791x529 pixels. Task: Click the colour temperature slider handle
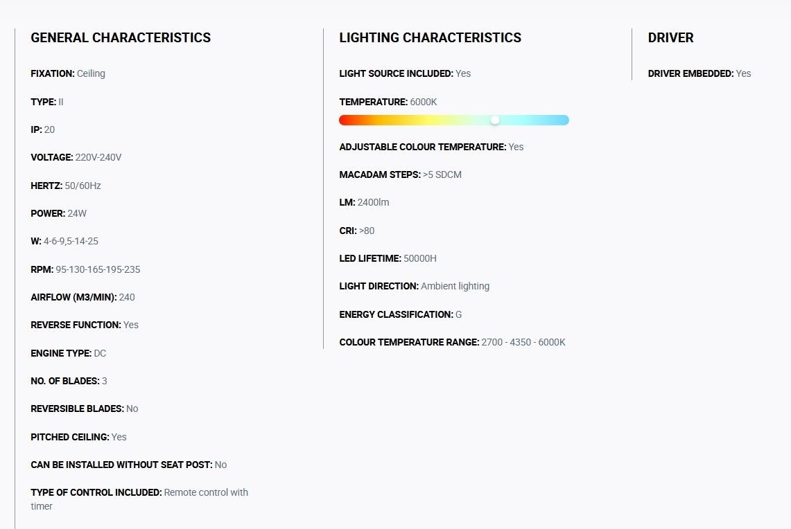tap(495, 120)
